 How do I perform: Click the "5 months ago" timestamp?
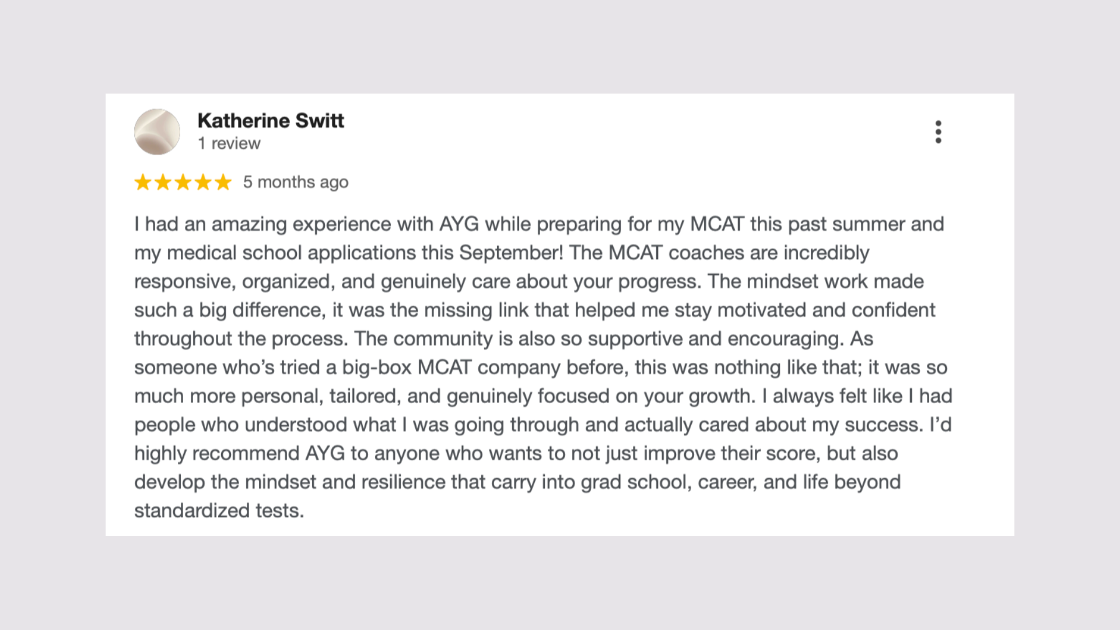coord(296,182)
